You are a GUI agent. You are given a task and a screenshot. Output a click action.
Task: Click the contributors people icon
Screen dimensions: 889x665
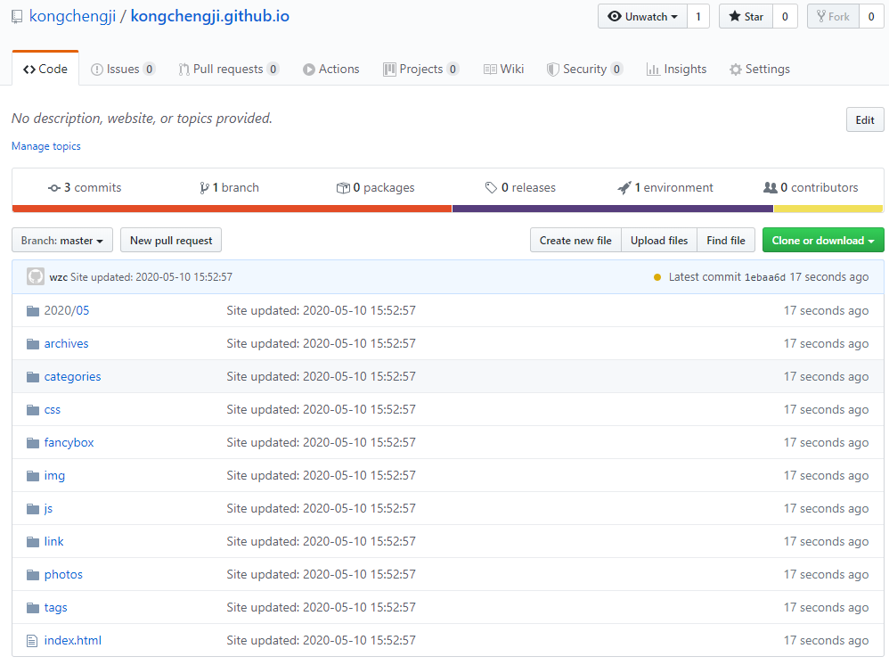[x=770, y=187]
